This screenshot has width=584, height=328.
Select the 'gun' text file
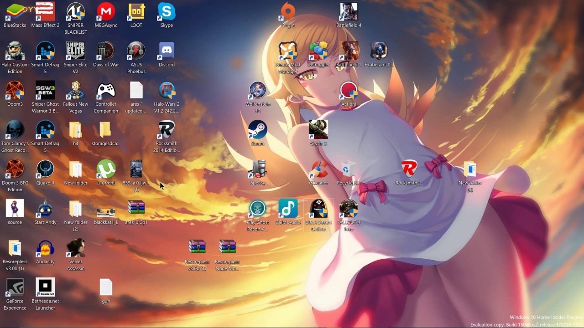106,287
